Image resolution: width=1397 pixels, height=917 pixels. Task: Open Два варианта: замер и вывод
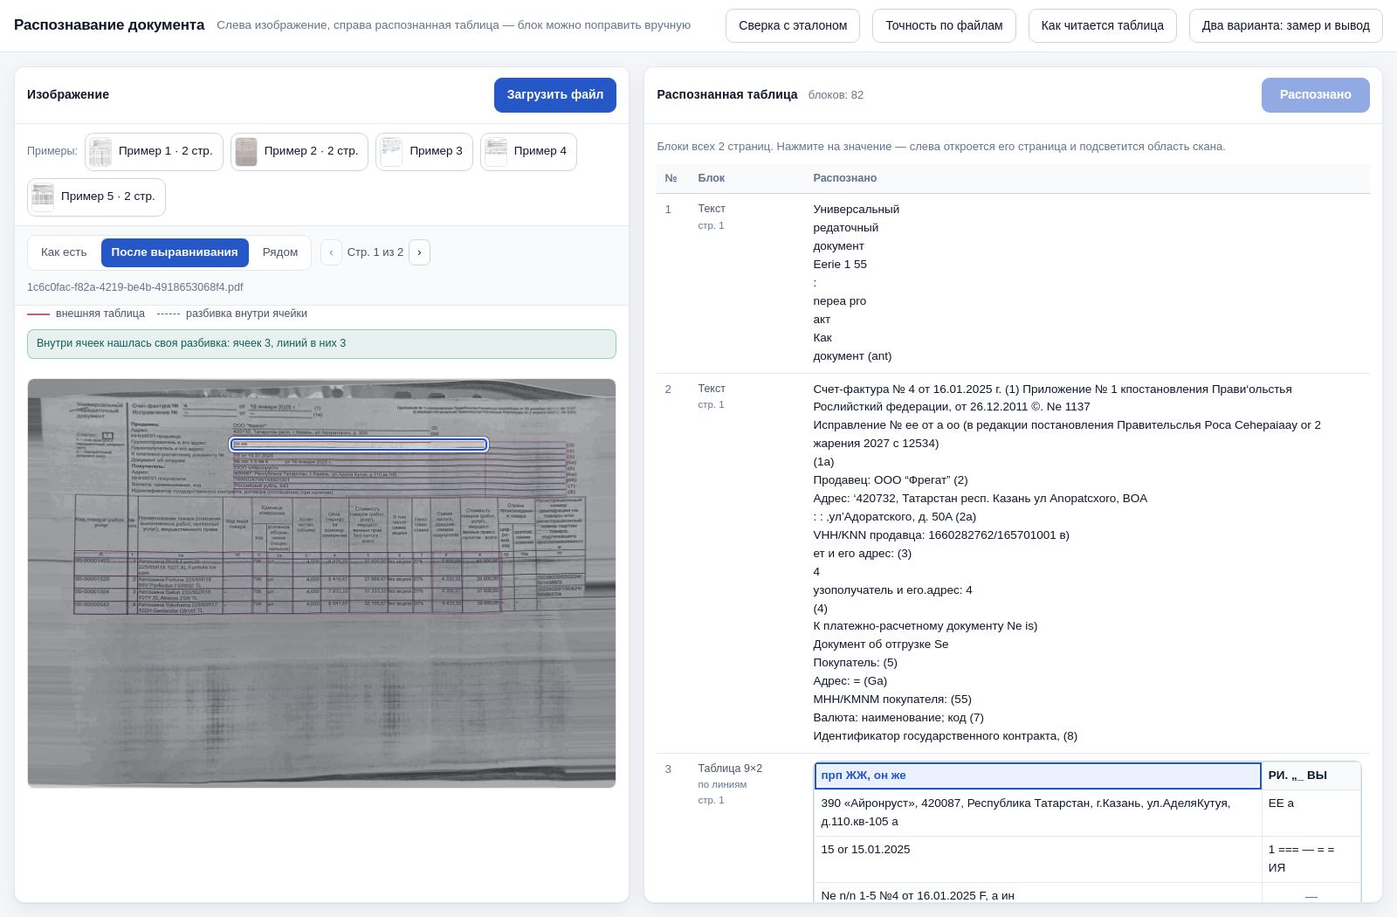coord(1285,25)
